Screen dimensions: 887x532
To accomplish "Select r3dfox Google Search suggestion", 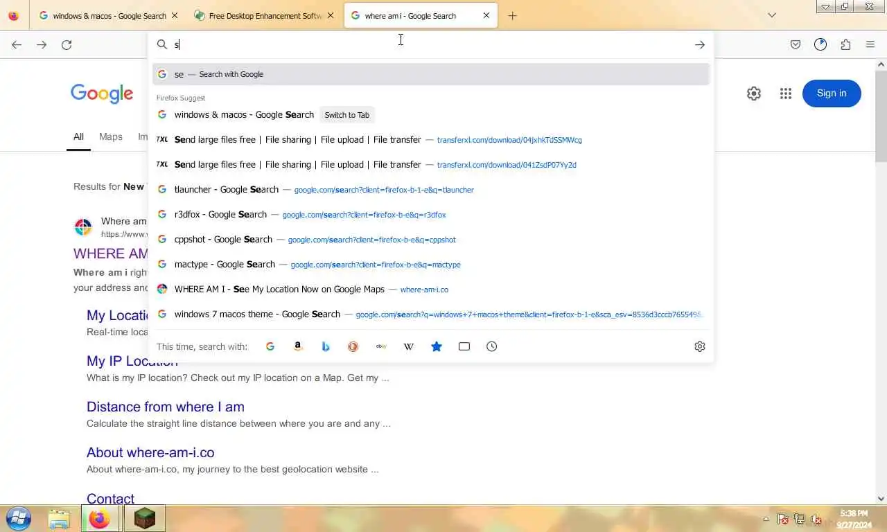I will (431, 215).
